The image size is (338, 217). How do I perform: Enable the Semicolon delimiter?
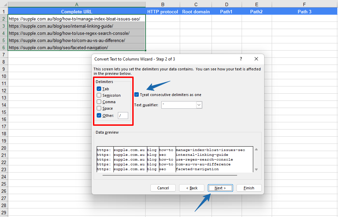tap(99, 95)
